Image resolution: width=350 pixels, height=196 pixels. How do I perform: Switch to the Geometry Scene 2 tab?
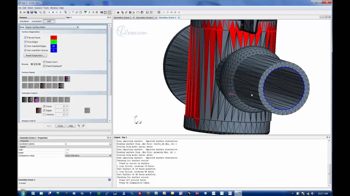pyautogui.click(x=145, y=17)
